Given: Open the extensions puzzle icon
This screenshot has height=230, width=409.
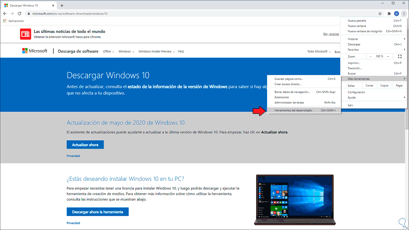Looking at the screenshot, I should [389, 14].
